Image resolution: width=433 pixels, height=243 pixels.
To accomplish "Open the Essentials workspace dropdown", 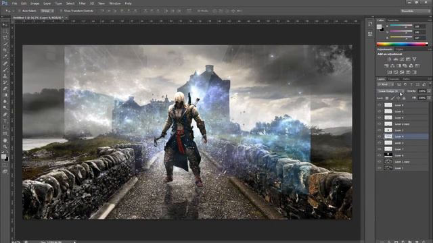I will click(x=415, y=11).
